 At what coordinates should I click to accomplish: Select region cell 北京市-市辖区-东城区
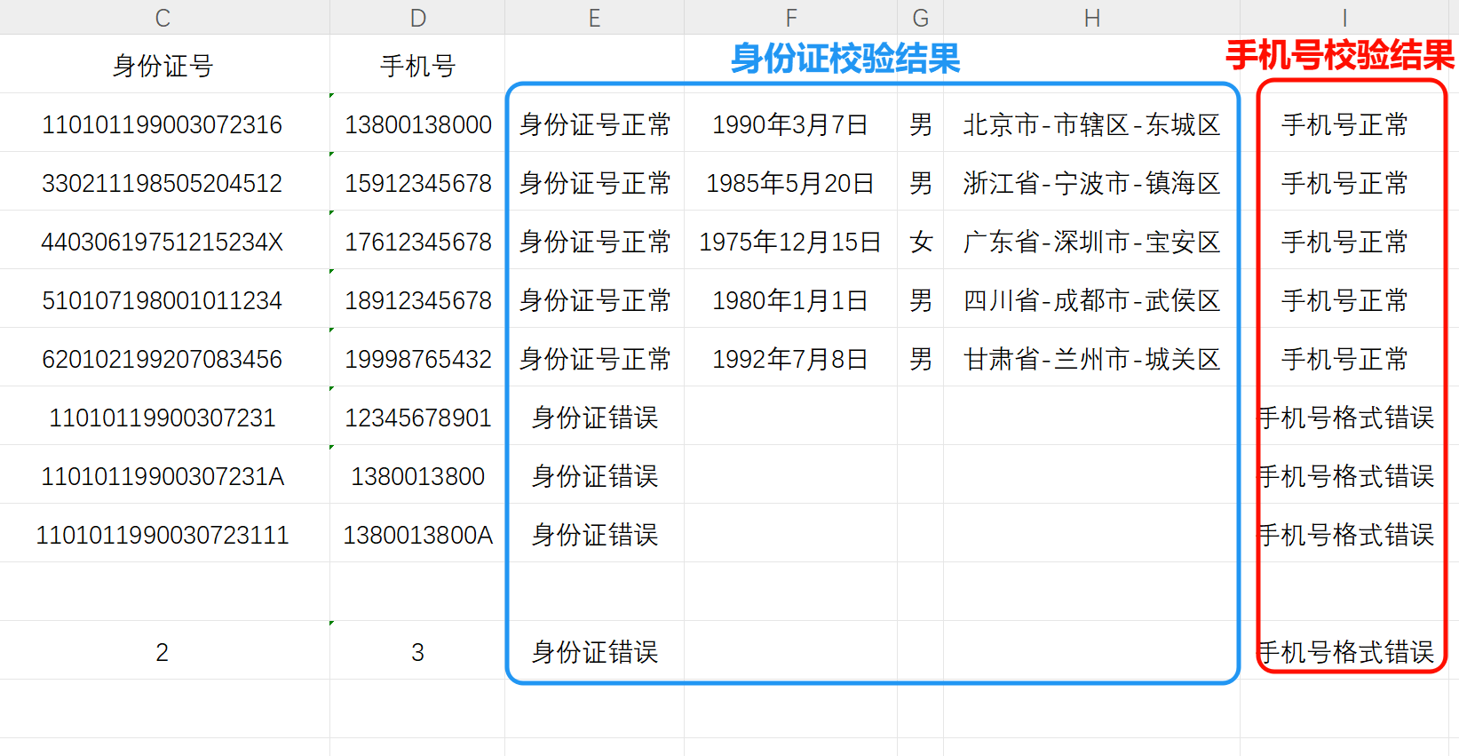(1091, 123)
